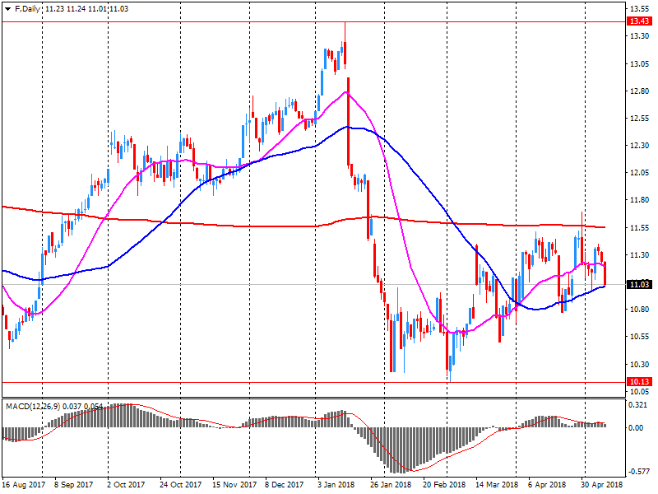Click the 24 Oct 2017 date label
The image size is (658, 494).
[180, 485]
